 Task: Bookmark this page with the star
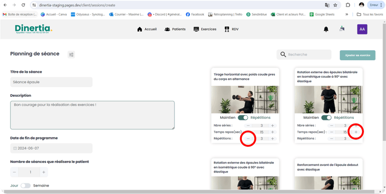pos(335,5)
